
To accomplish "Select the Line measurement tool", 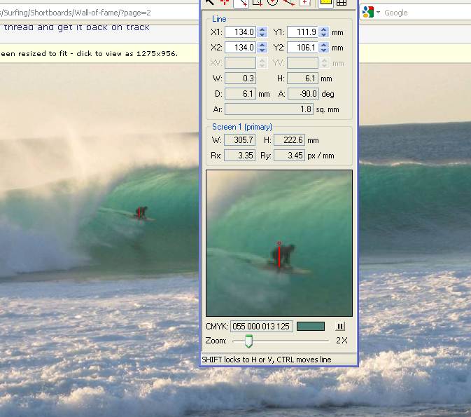I will tap(241, 3).
